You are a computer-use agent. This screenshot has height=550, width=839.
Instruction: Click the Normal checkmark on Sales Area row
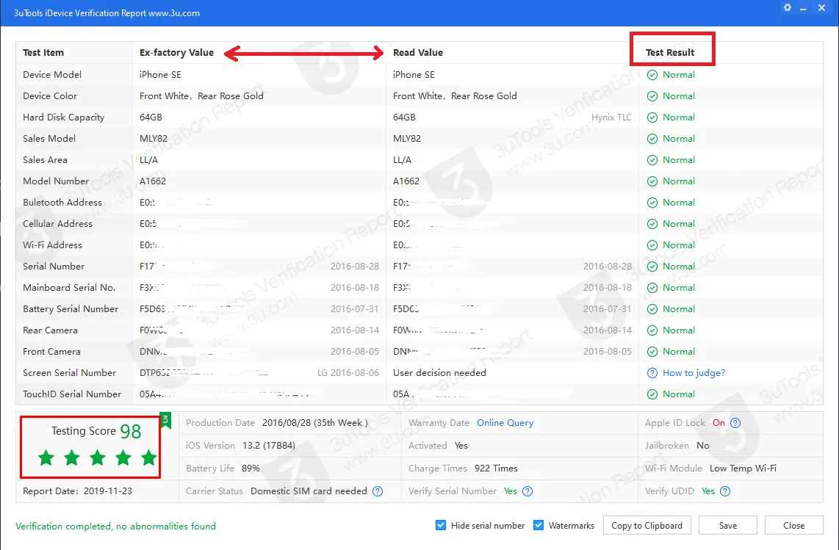(653, 159)
